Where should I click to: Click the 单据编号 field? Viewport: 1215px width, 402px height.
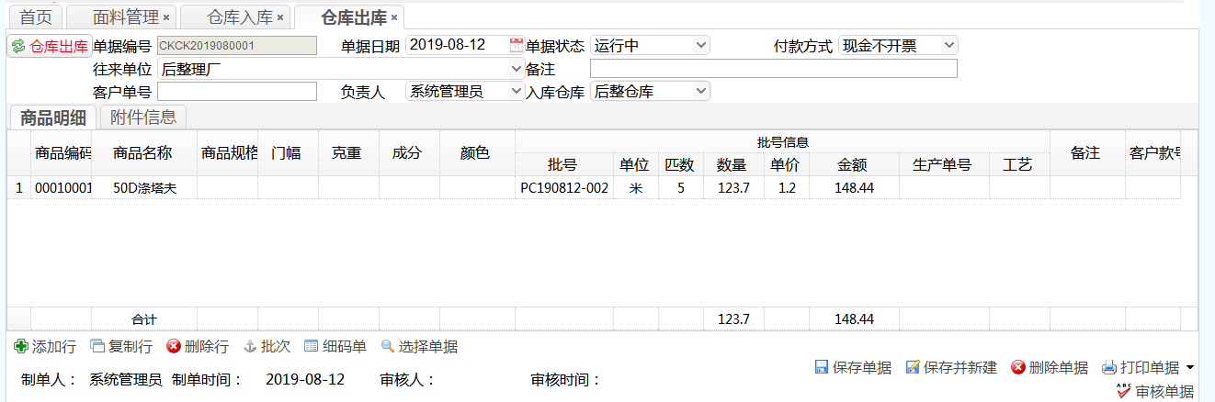pyautogui.click(x=237, y=45)
